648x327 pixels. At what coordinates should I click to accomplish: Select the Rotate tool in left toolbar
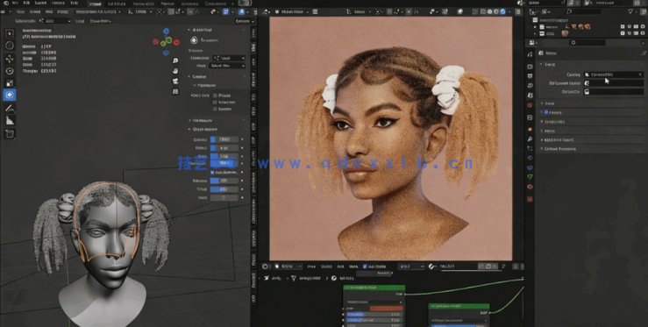tap(10, 71)
